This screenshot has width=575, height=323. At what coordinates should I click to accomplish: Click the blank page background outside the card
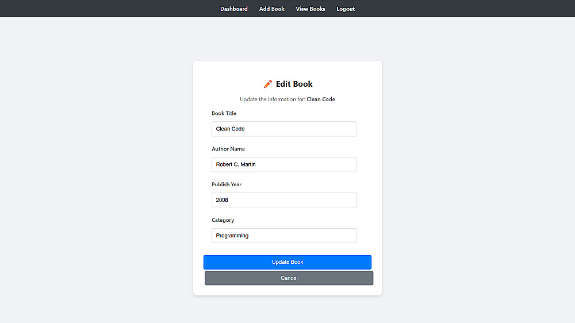tap(92, 172)
